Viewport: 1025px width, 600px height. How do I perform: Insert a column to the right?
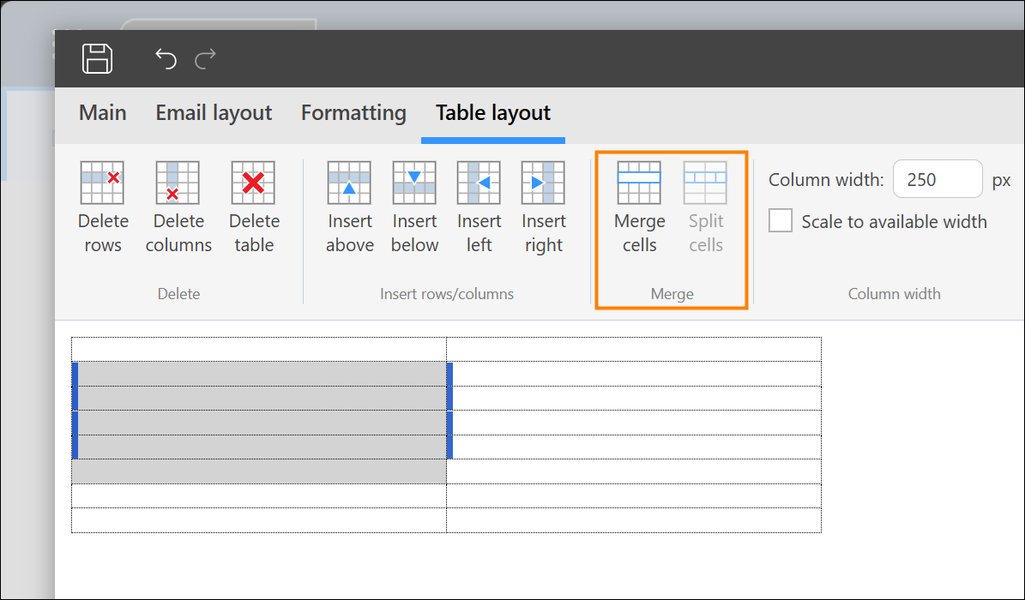(543, 207)
